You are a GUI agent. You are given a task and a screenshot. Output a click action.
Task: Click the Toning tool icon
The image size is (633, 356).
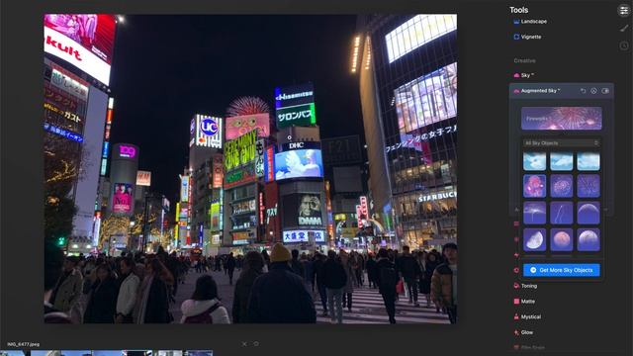516,286
